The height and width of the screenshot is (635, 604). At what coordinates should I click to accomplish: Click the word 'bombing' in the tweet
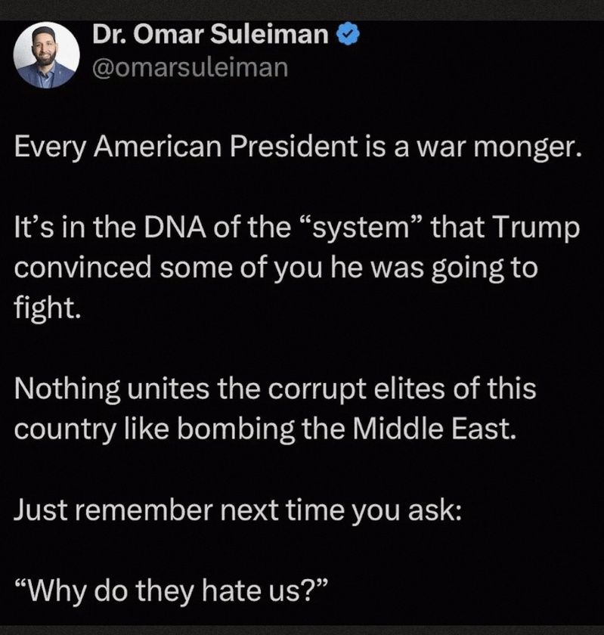(236, 429)
